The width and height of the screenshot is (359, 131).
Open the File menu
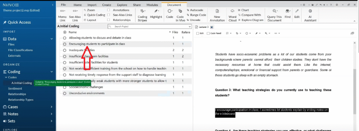pos(63,5)
